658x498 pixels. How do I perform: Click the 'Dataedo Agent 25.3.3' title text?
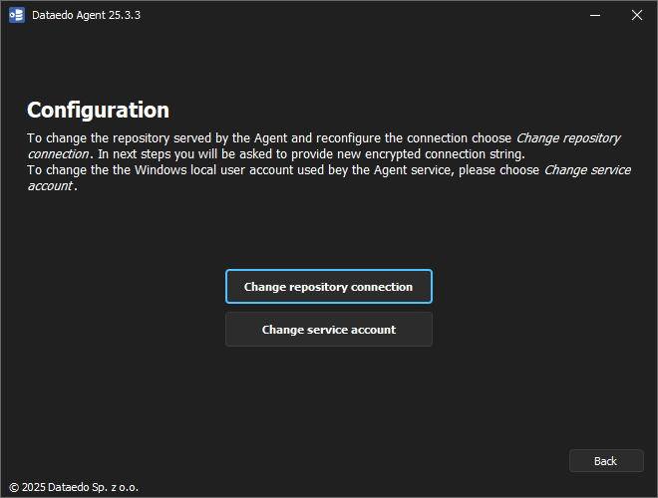click(86, 15)
